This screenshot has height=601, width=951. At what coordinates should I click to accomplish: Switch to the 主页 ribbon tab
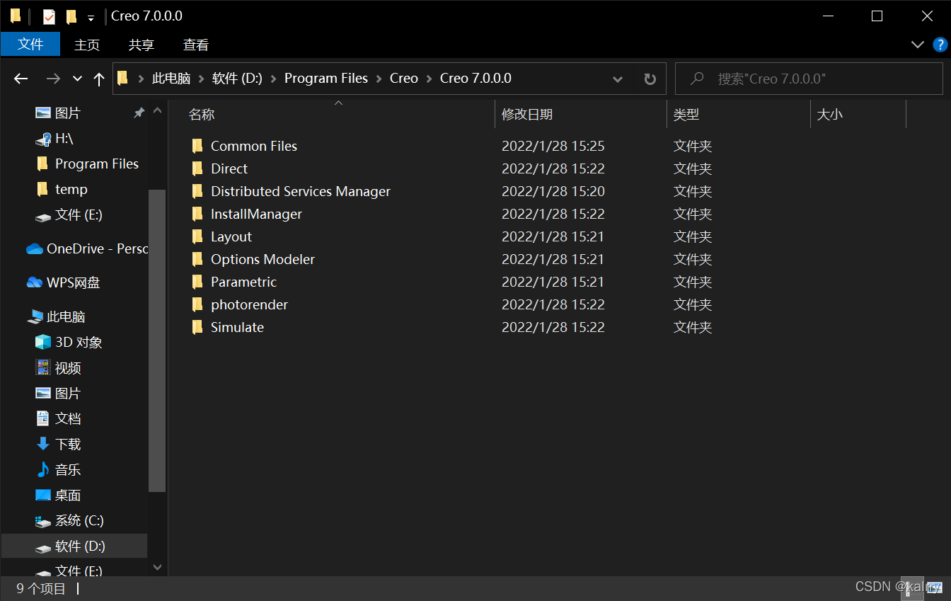pos(87,45)
